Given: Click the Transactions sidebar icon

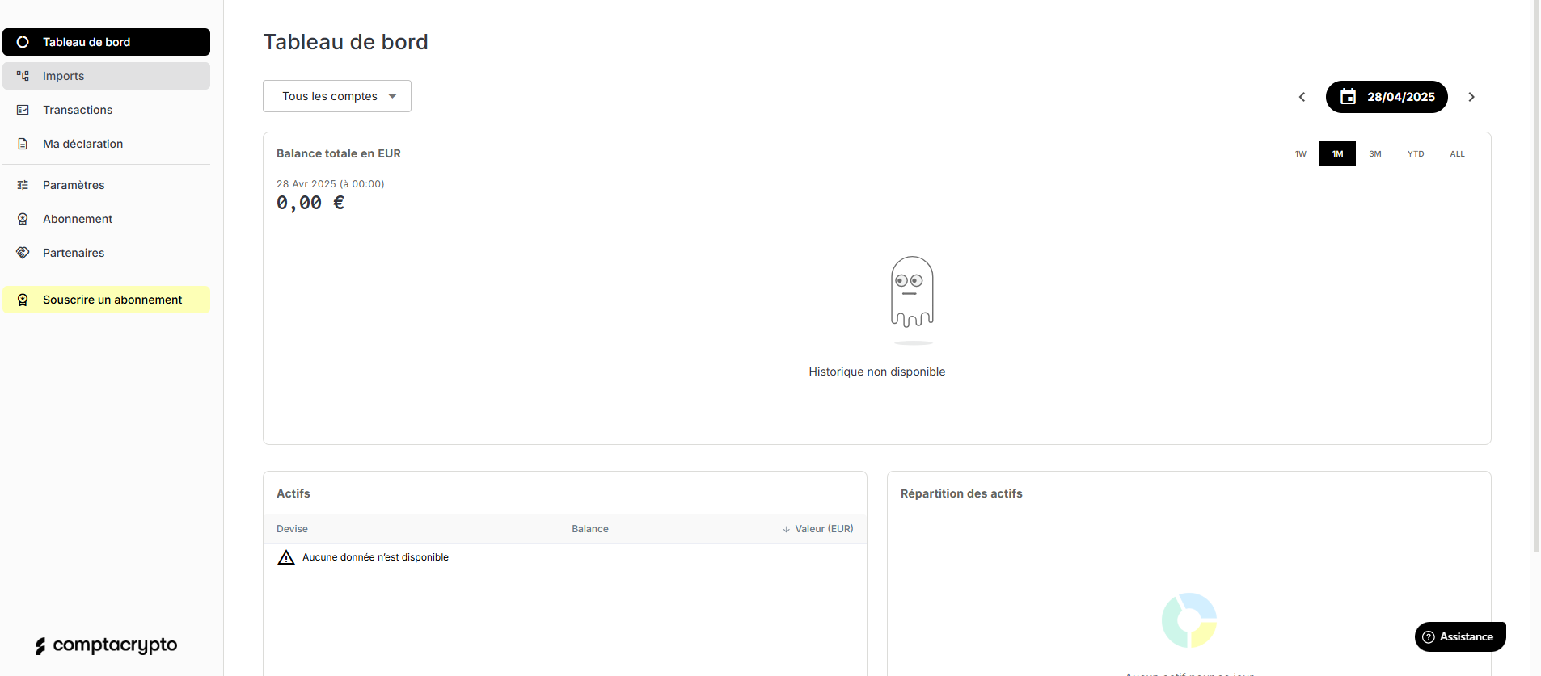Looking at the screenshot, I should click(x=23, y=110).
